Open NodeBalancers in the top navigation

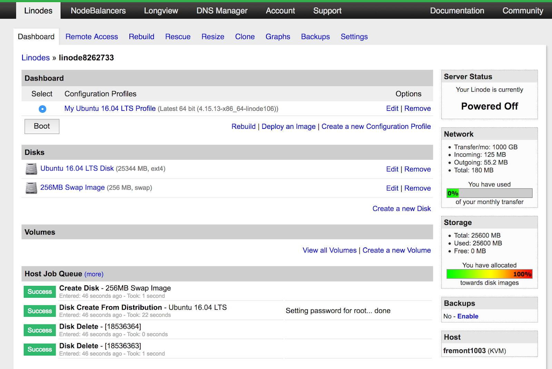(98, 11)
